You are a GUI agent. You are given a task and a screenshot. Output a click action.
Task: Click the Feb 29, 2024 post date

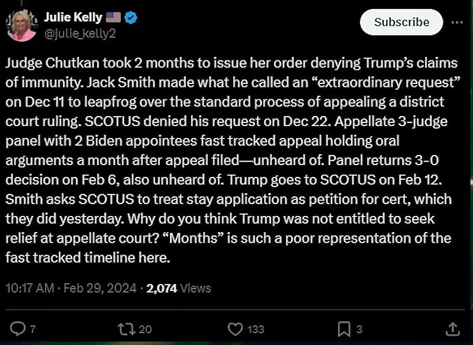(100, 288)
